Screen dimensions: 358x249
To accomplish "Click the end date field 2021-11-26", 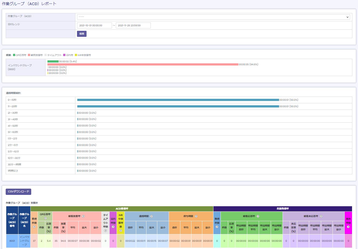I will pos(133,25).
